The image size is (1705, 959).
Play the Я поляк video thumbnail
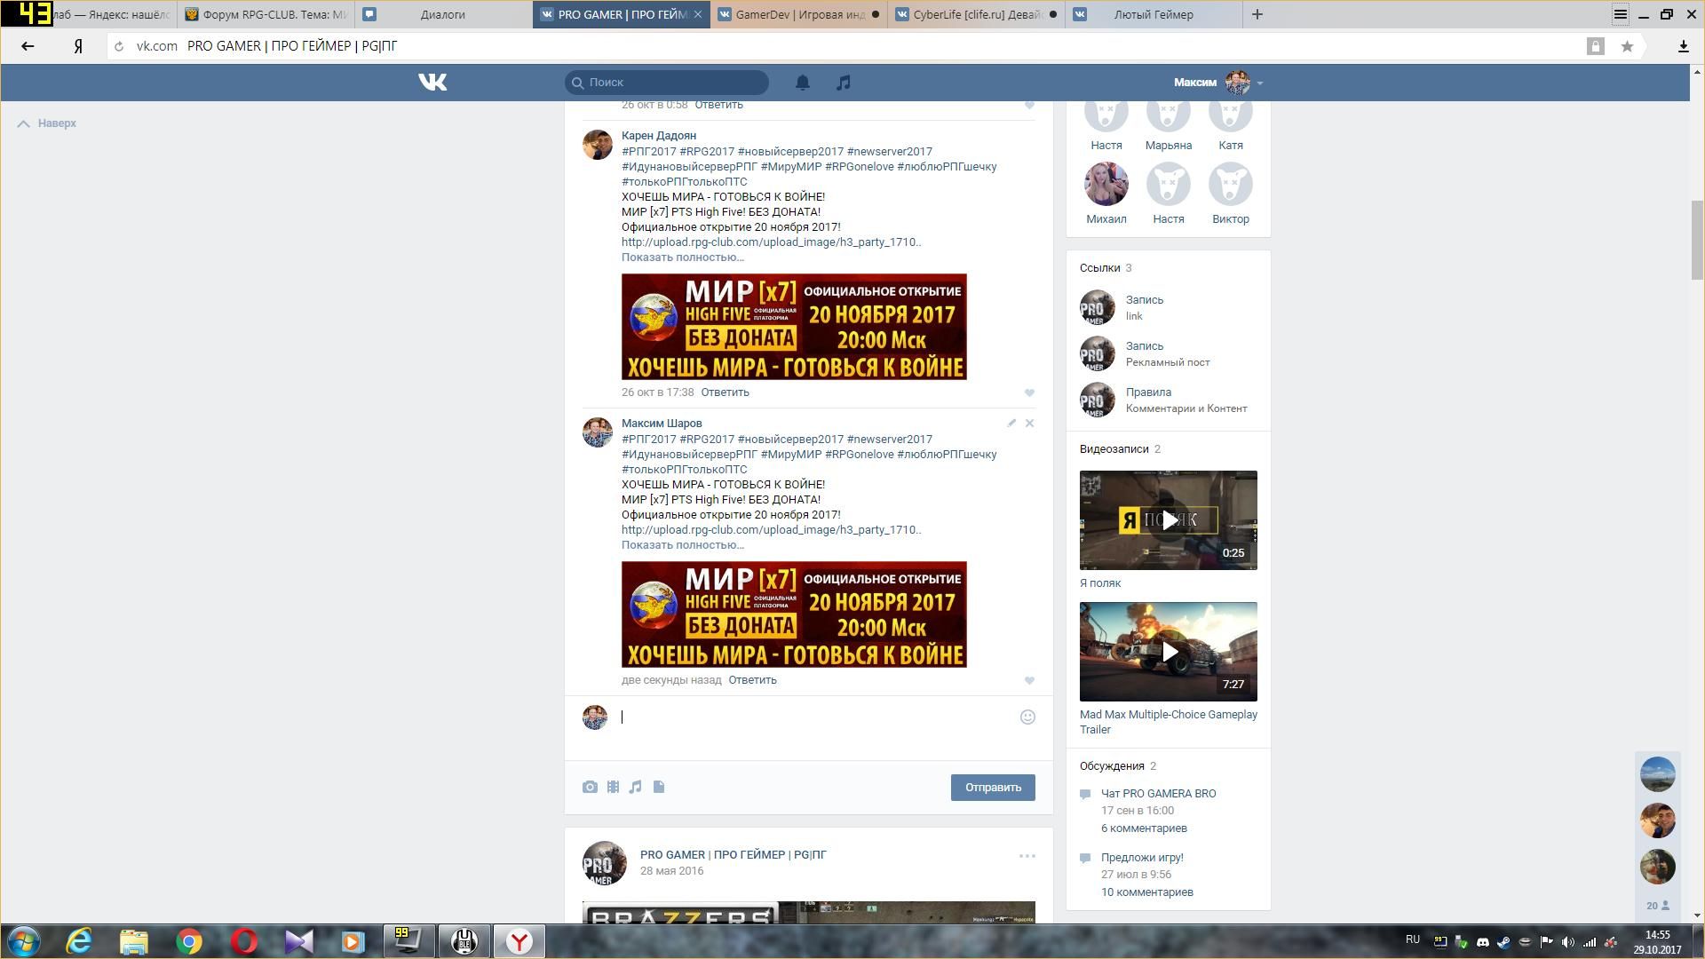tap(1168, 520)
